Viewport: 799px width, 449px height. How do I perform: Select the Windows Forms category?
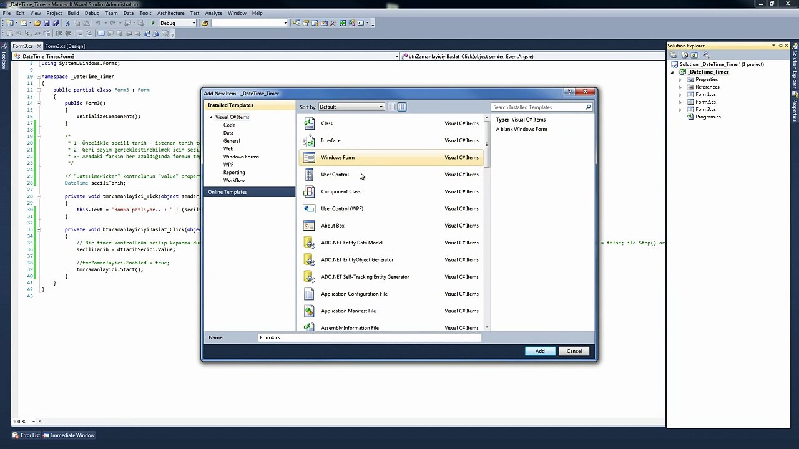tap(241, 157)
